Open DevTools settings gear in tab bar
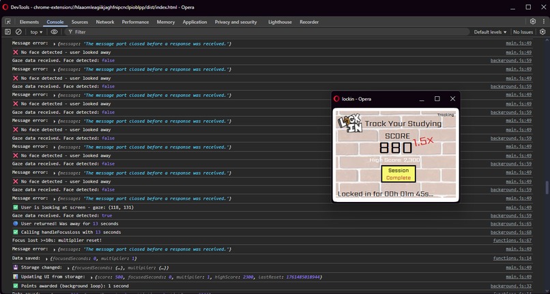 [x=533, y=21]
